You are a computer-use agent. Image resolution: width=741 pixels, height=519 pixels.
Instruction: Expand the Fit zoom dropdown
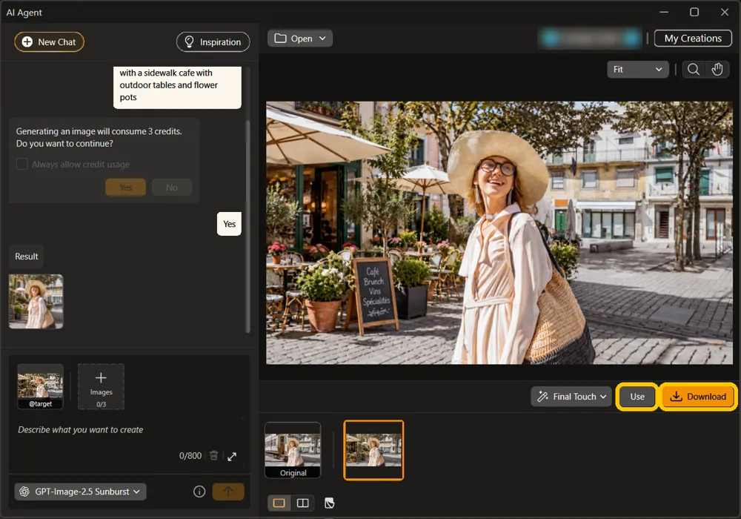pos(637,70)
